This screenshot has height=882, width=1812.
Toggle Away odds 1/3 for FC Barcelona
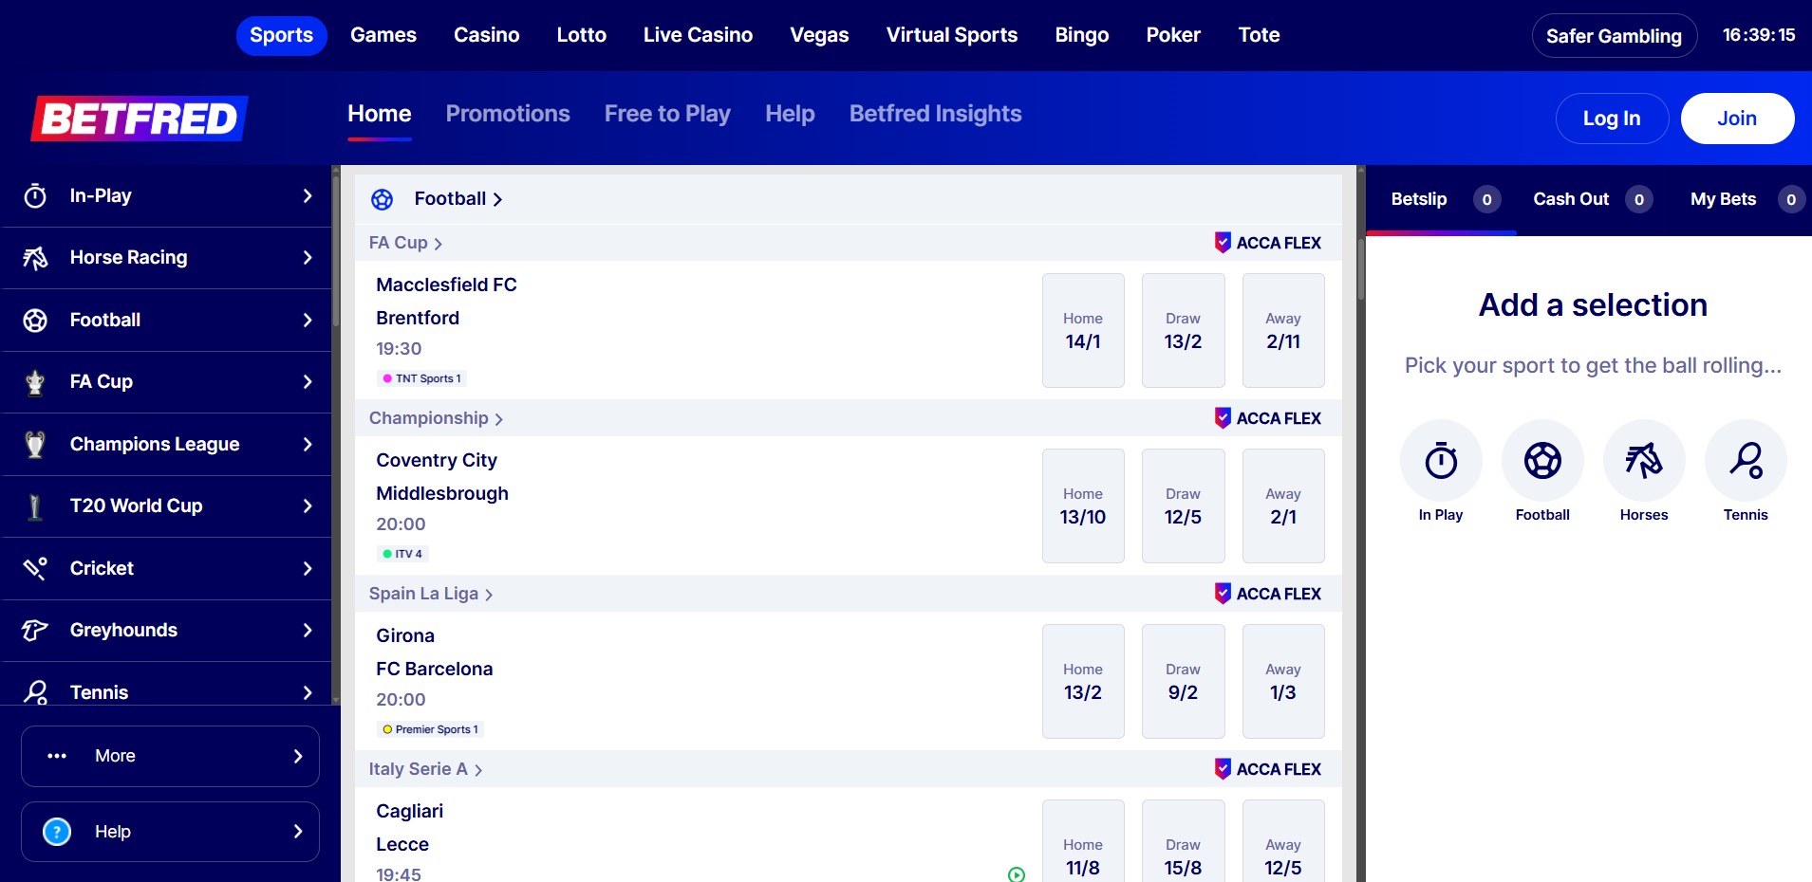(x=1282, y=682)
